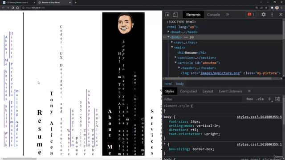Image resolution: width=285 pixels, height=160 pixels.
Task: Go forward in browser history
Action: [x=8, y=8]
